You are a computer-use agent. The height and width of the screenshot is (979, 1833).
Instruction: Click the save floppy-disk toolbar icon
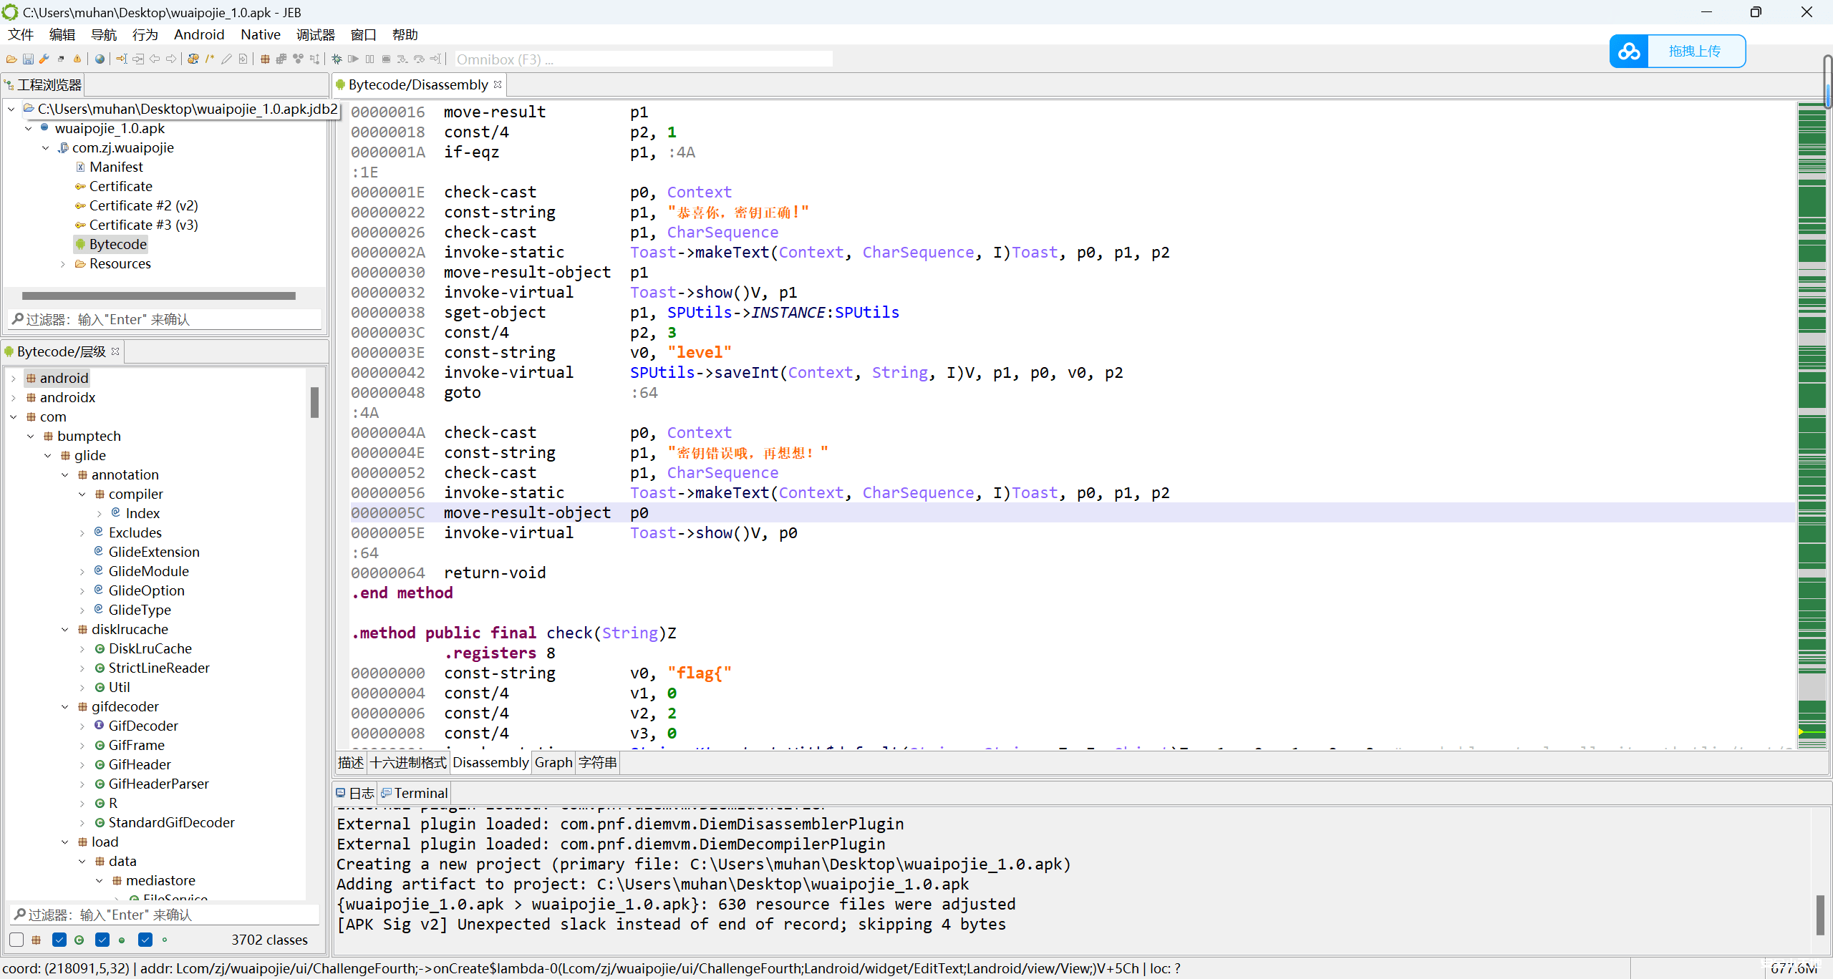[x=28, y=59]
